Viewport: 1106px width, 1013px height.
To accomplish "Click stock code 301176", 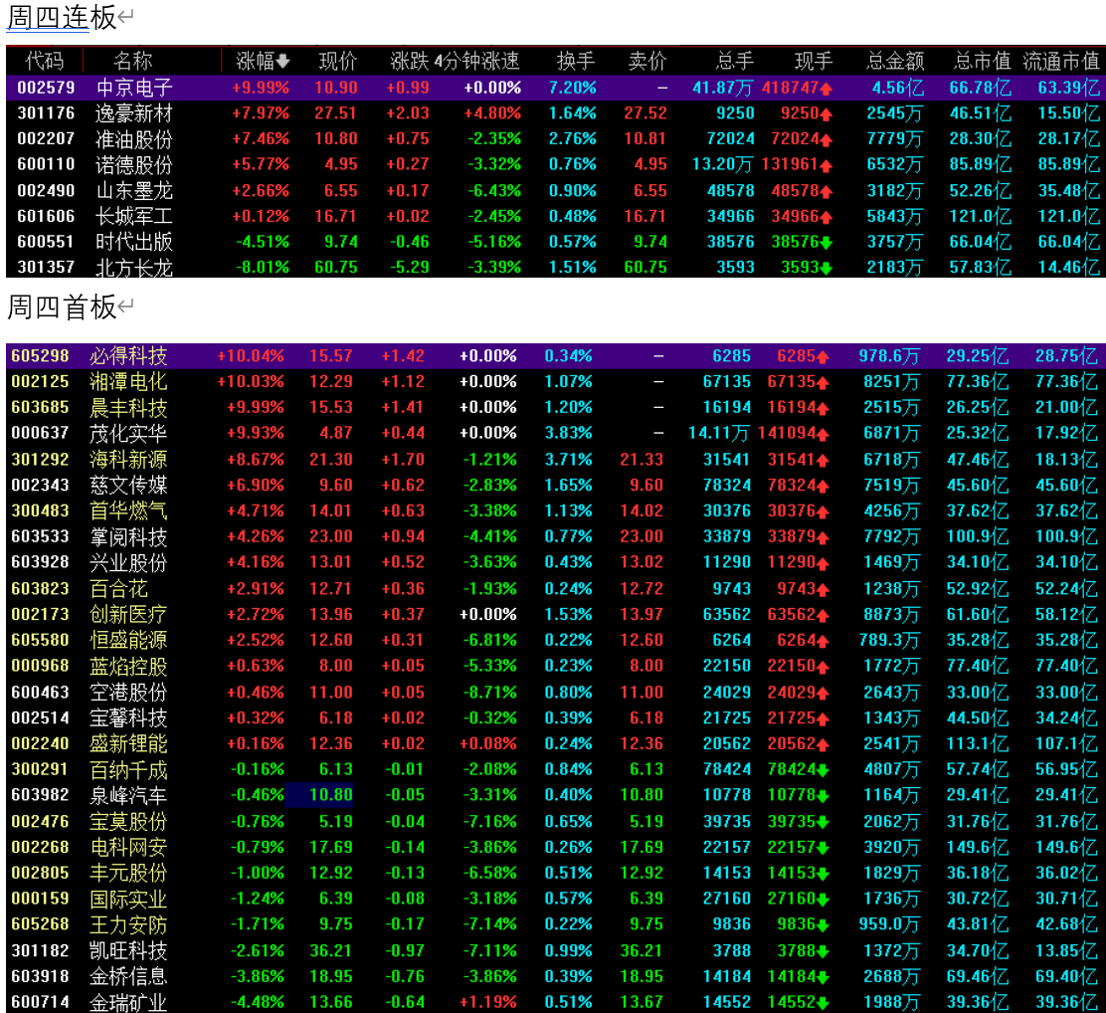I will 46,113.
